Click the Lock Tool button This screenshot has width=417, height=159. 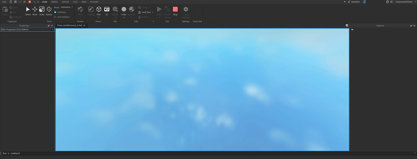pyautogui.click(x=144, y=12)
